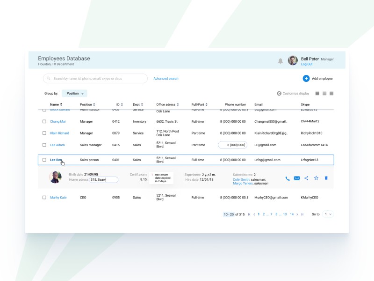Viewport: 374px width, 281px height.
Task: Tick the checkbox for Murhy Kate
Action: point(44,197)
